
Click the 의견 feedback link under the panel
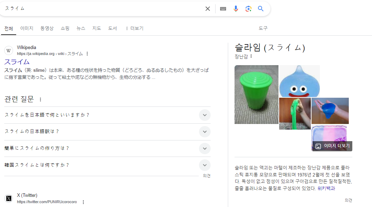[x=348, y=200]
